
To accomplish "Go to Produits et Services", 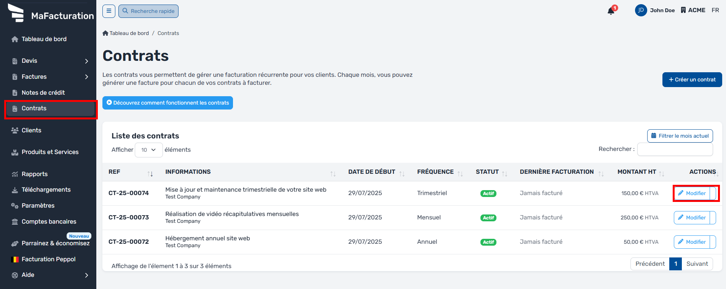I will point(50,152).
